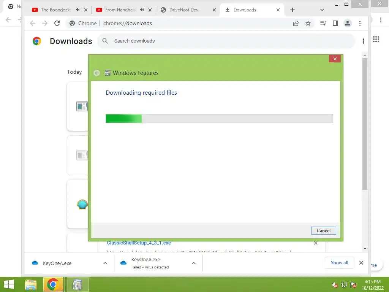Close The Boondocks tab

click(x=86, y=10)
